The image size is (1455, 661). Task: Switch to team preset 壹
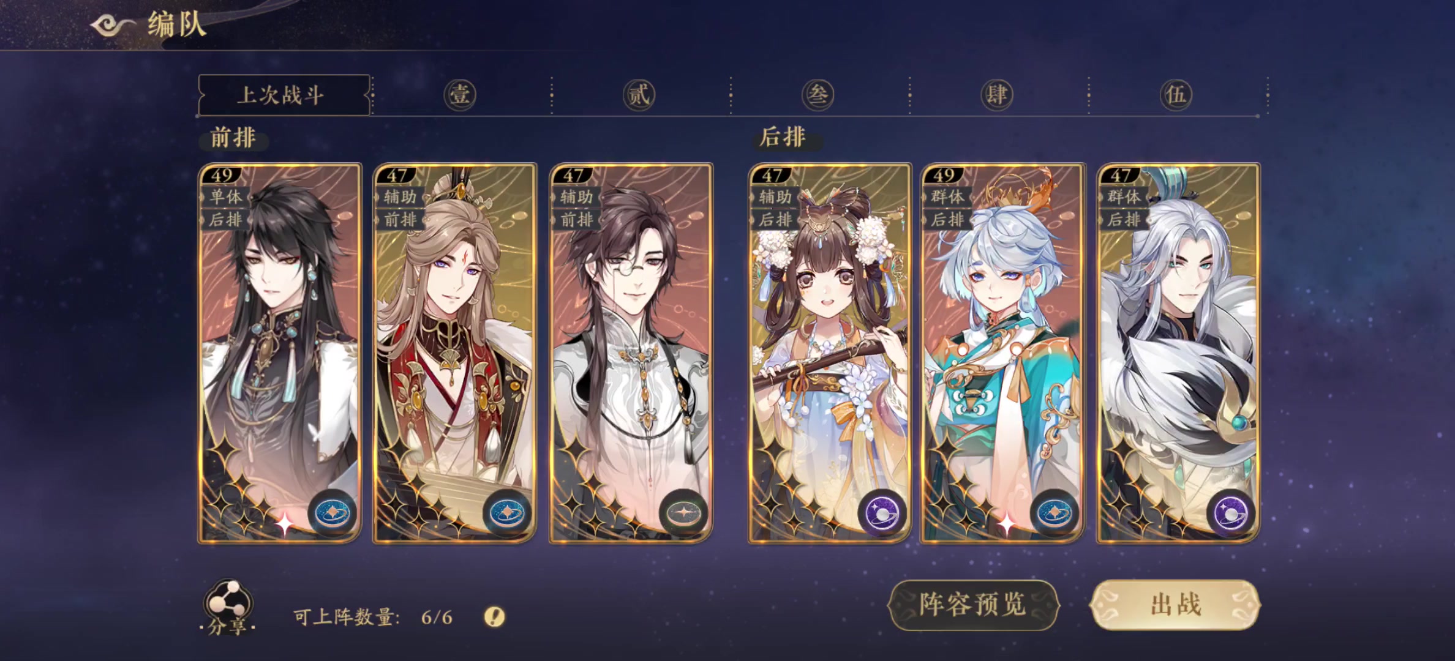(x=460, y=95)
